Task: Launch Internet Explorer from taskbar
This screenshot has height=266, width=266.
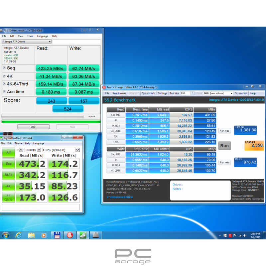Action: 19,235
